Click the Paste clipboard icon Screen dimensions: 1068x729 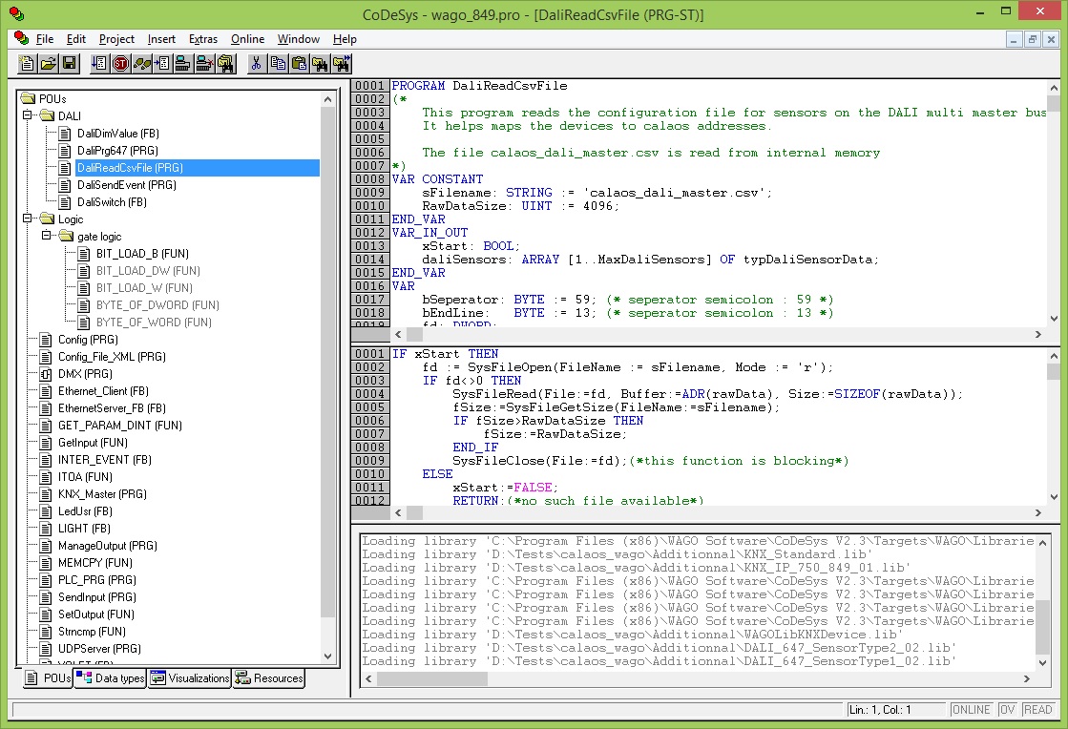299,64
